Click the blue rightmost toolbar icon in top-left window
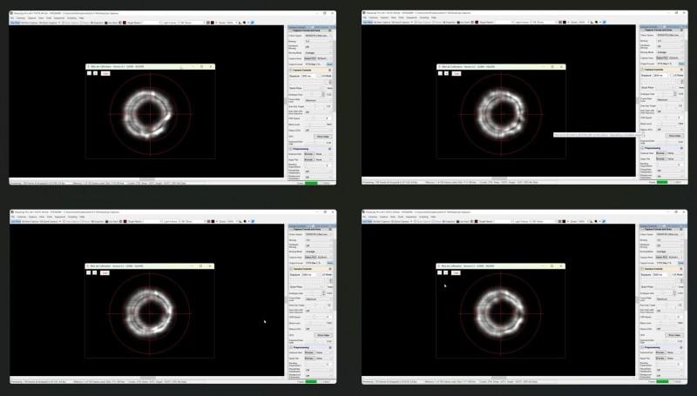This screenshot has width=697, height=396. tap(253, 23)
